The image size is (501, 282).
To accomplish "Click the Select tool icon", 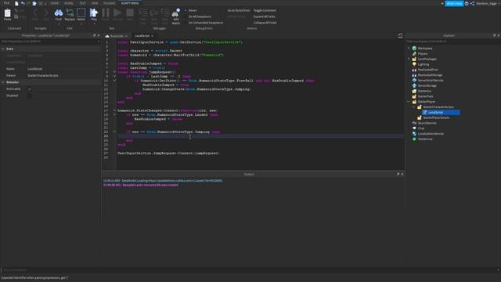I will pos(81,13).
